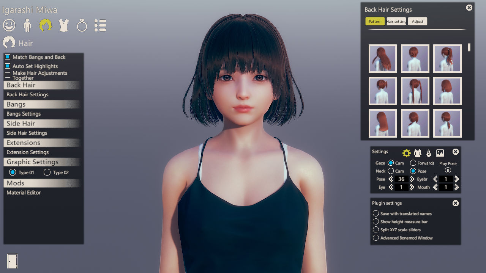Switch to the Adjust tab
486x273 pixels.
(417, 22)
